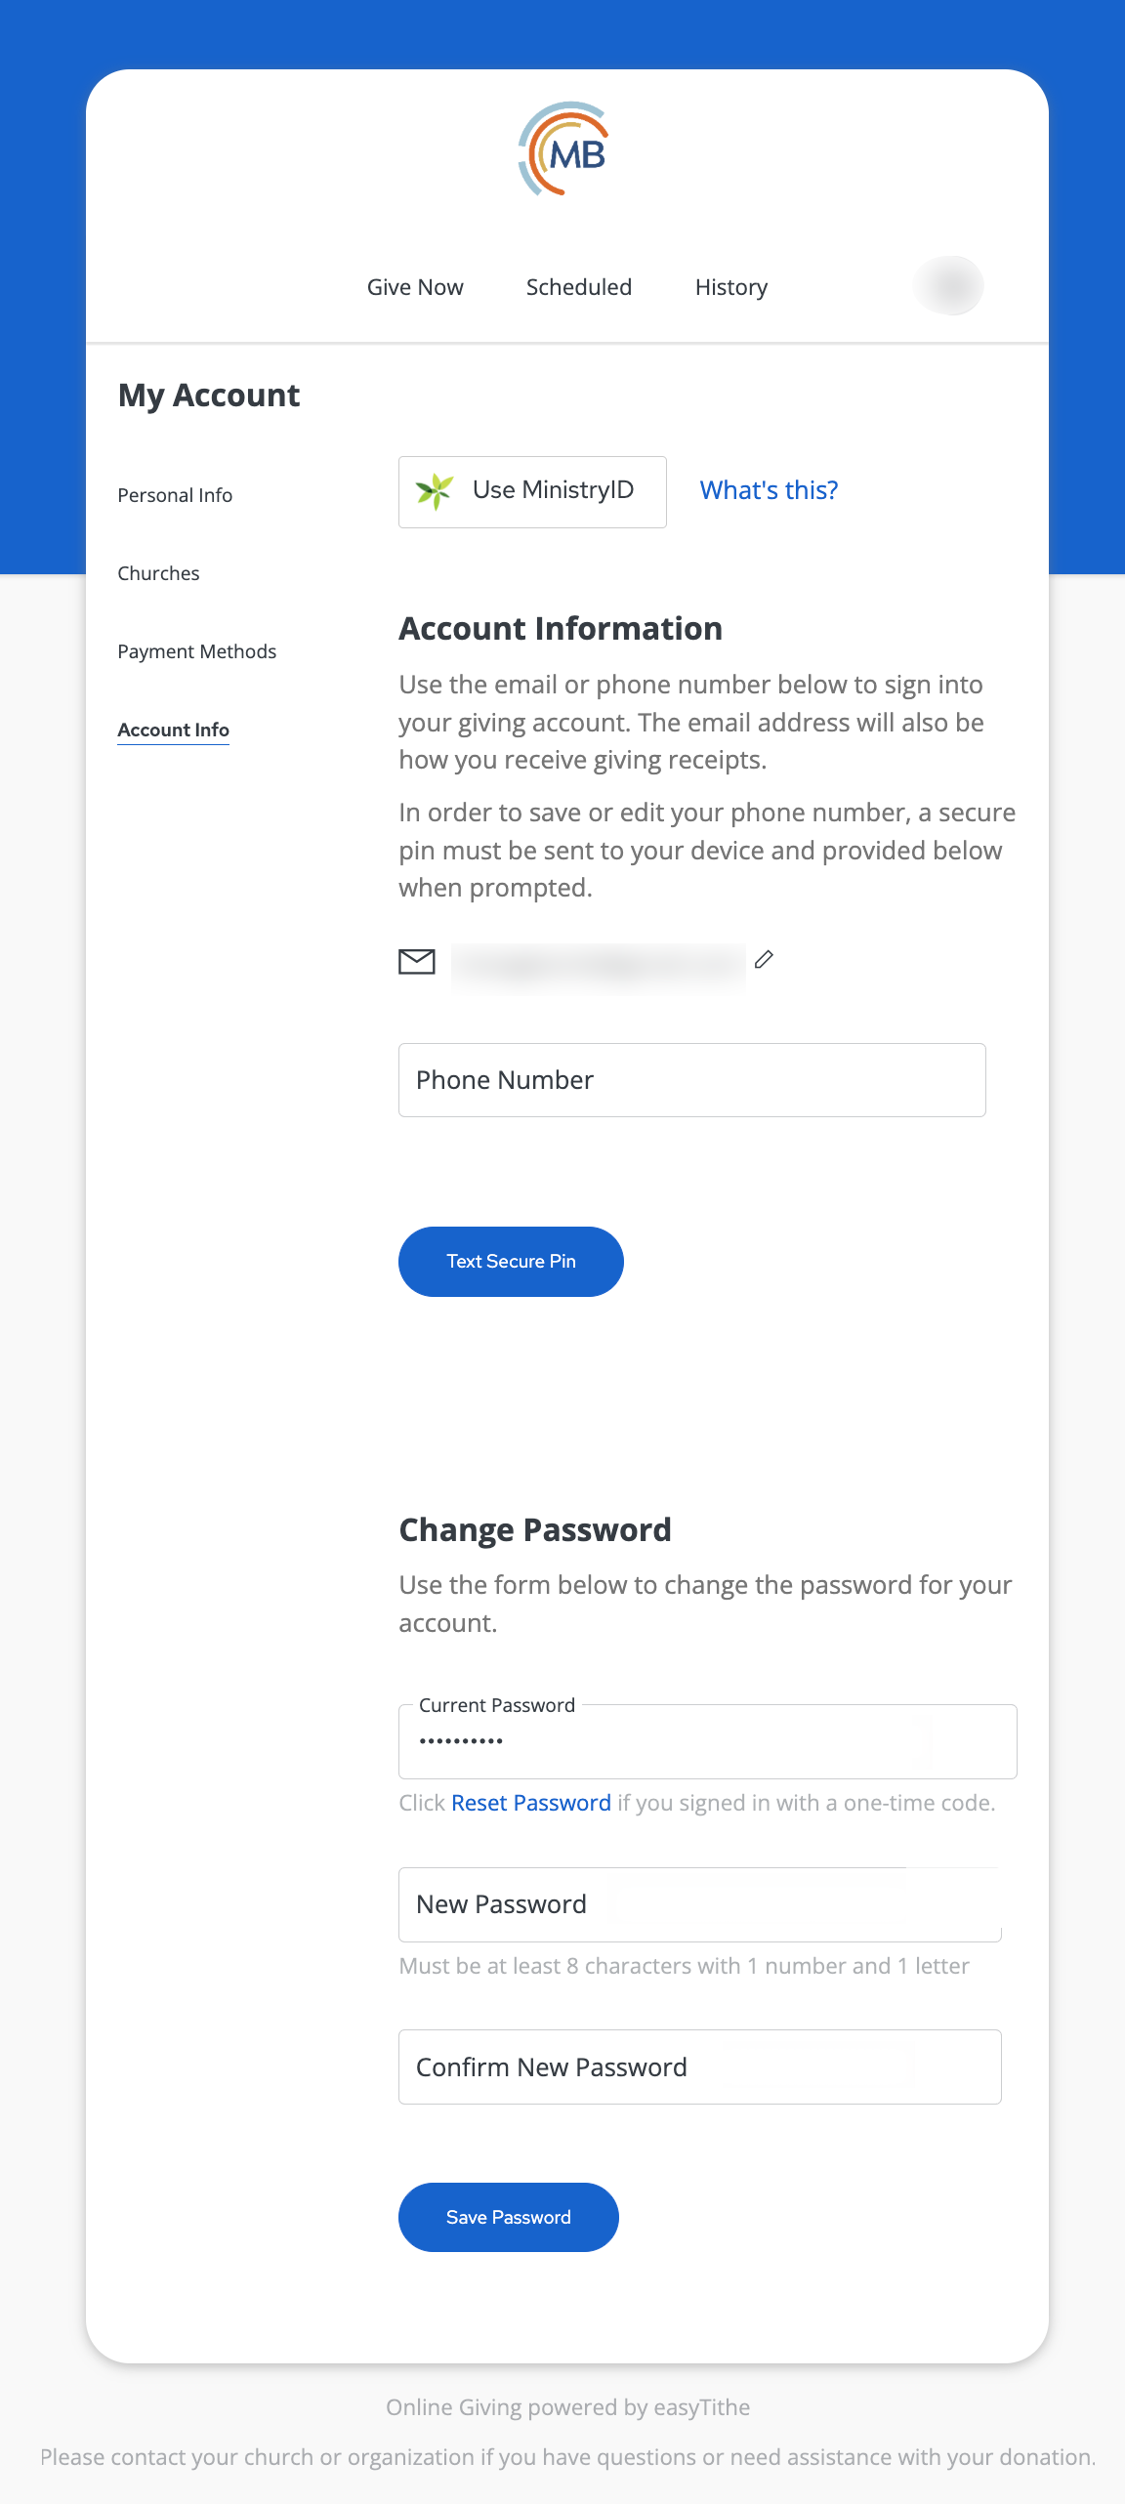The image size is (1125, 2504).
Task: View giving History
Action: [731, 287]
